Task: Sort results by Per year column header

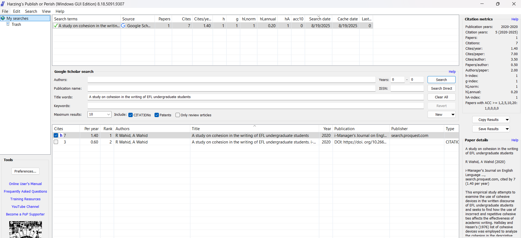Action: point(90,129)
